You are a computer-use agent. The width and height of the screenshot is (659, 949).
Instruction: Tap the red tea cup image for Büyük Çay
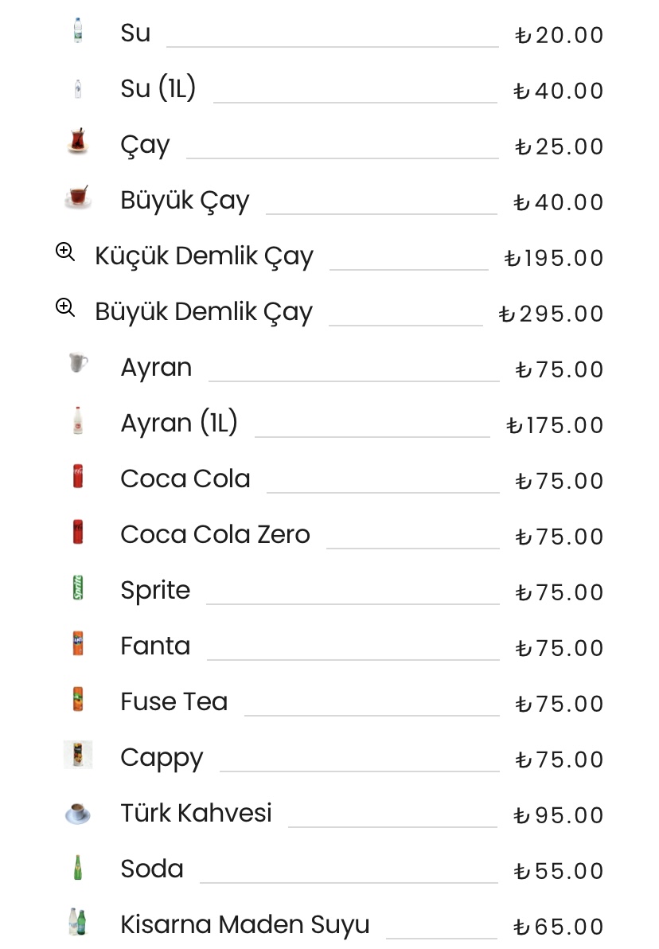(77, 197)
